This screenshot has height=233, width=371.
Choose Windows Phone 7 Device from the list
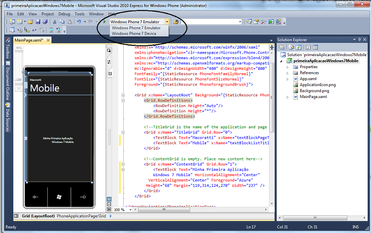pyautogui.click(x=139, y=34)
